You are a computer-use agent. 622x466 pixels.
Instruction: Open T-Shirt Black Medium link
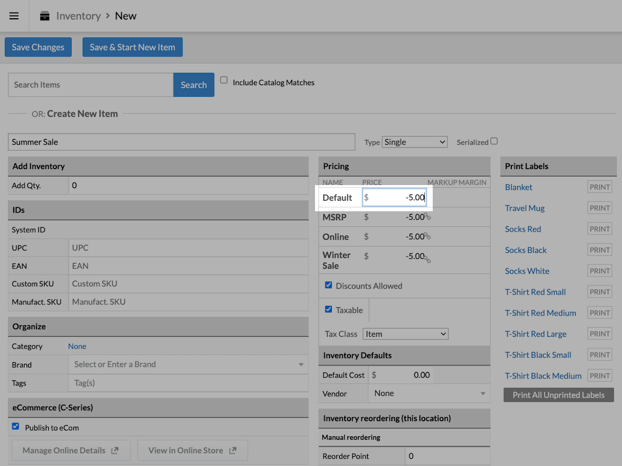543,376
